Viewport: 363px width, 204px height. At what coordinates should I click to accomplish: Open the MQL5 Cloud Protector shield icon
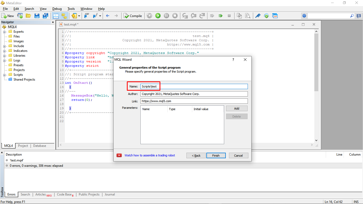(266, 16)
